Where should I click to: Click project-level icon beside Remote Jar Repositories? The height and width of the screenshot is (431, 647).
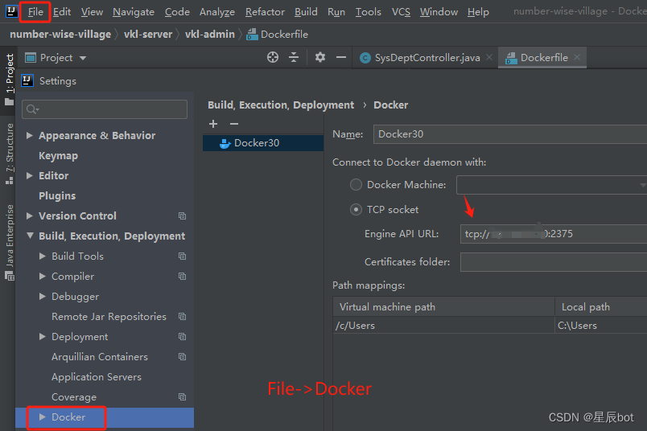(182, 317)
